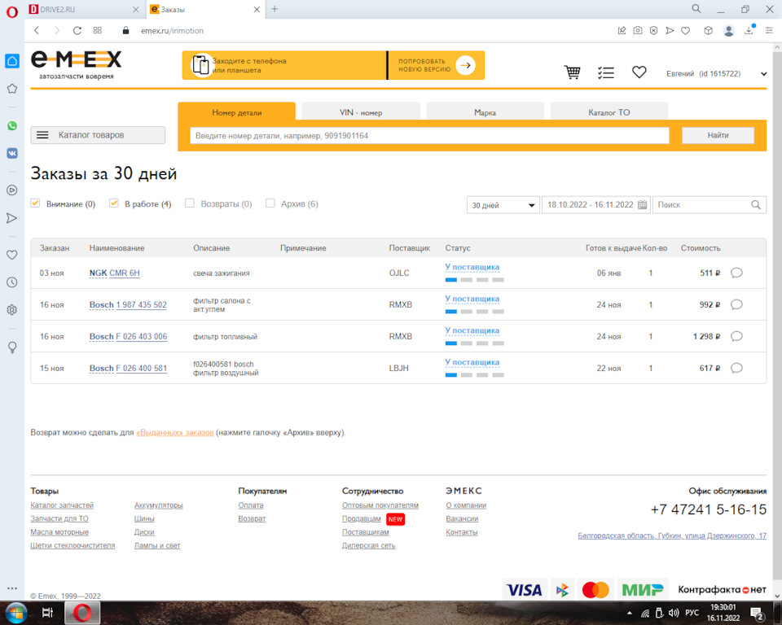This screenshot has width=782, height=625.
Task: Open Белгородская область office address link
Action: click(x=672, y=535)
